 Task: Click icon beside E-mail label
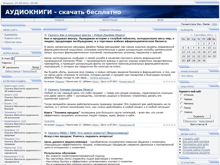(12, 59)
